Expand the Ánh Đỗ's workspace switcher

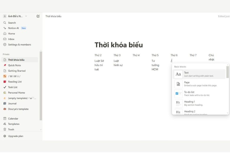coord(15,16)
